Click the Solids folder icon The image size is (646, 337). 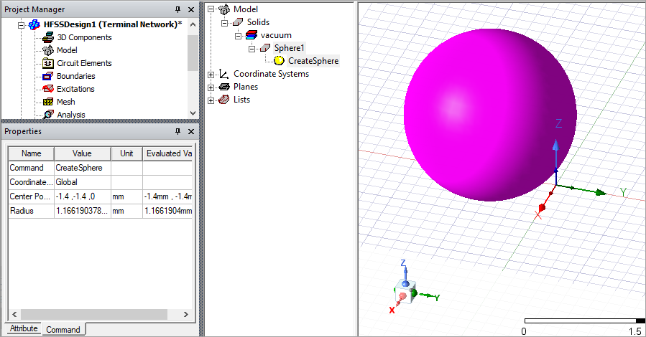pos(238,22)
